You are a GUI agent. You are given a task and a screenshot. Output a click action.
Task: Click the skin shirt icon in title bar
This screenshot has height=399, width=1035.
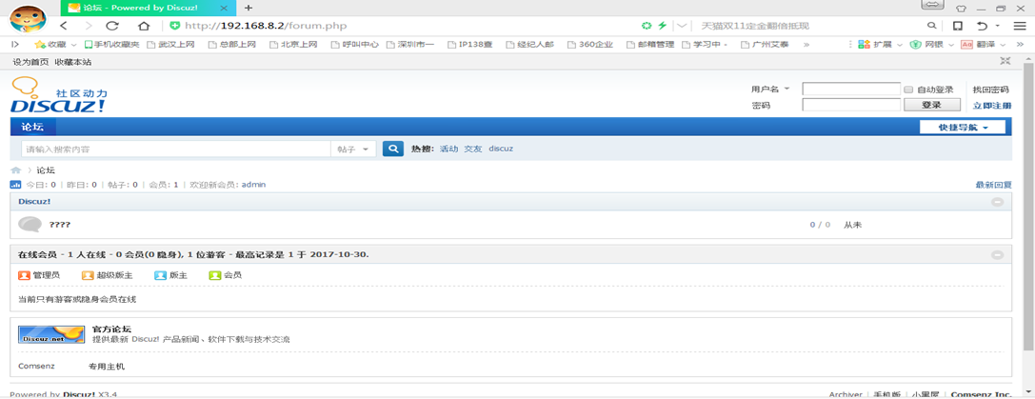(961, 8)
